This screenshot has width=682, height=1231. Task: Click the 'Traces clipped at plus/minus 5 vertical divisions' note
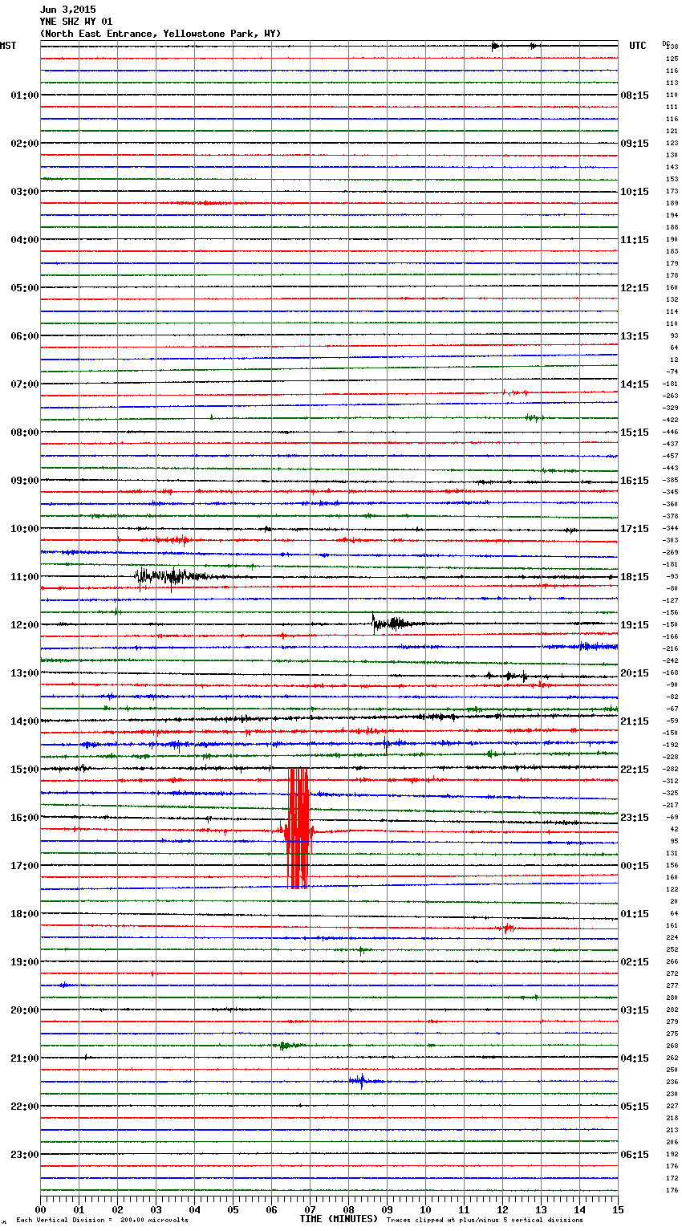tap(485, 1221)
